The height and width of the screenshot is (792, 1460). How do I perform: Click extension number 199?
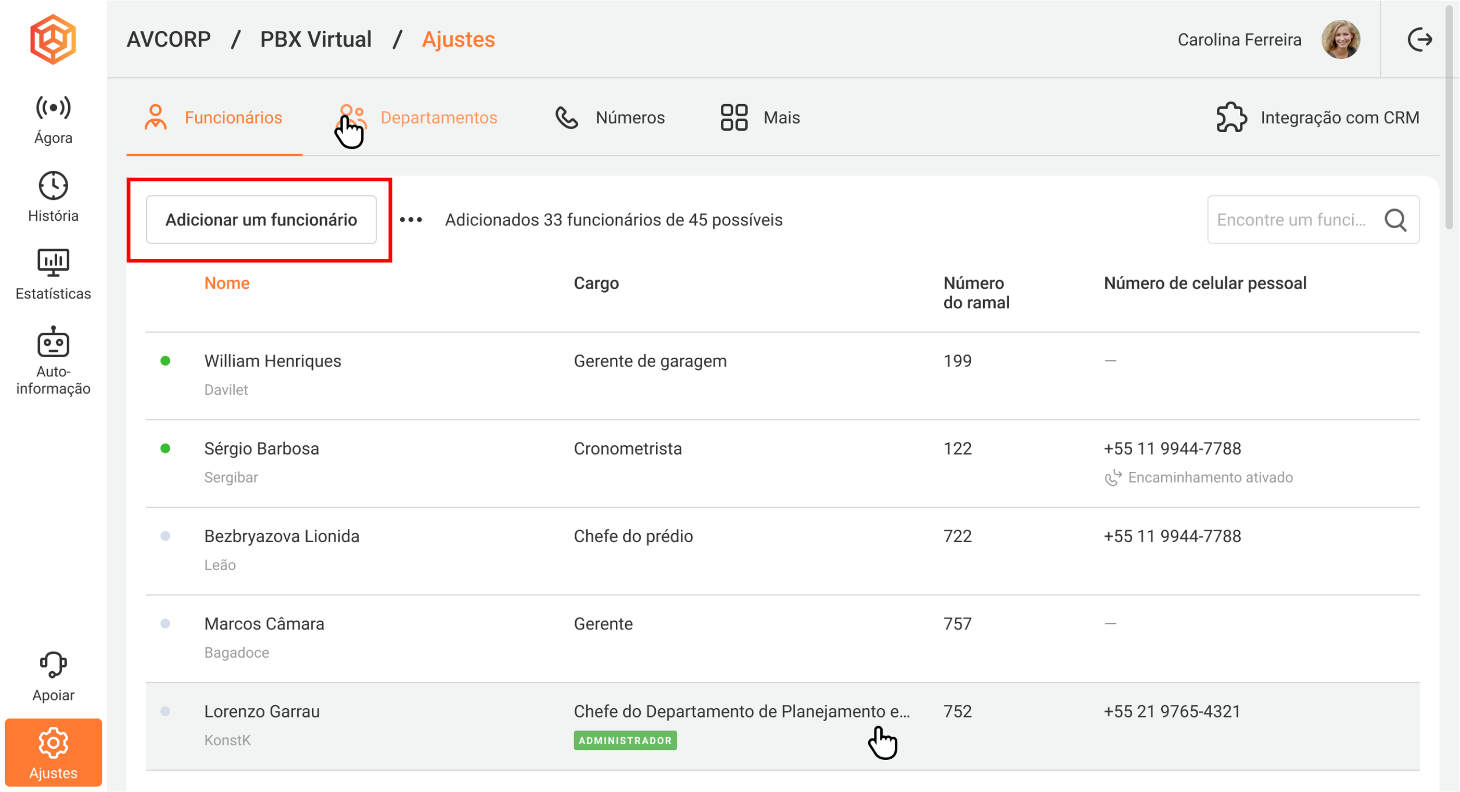[957, 361]
